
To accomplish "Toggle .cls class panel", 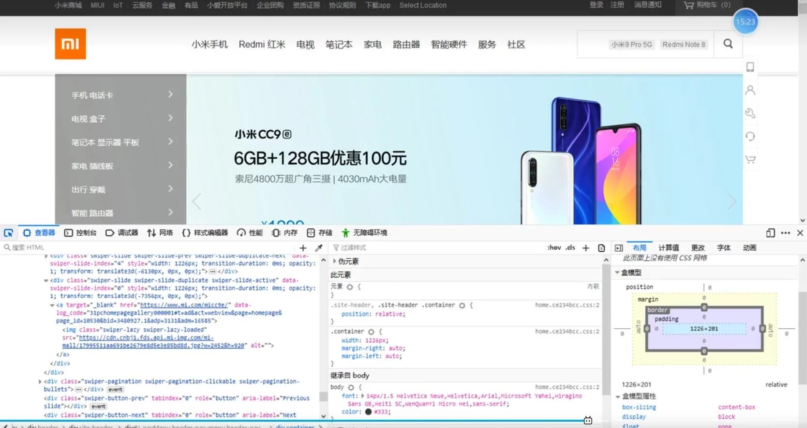I will pyautogui.click(x=570, y=247).
